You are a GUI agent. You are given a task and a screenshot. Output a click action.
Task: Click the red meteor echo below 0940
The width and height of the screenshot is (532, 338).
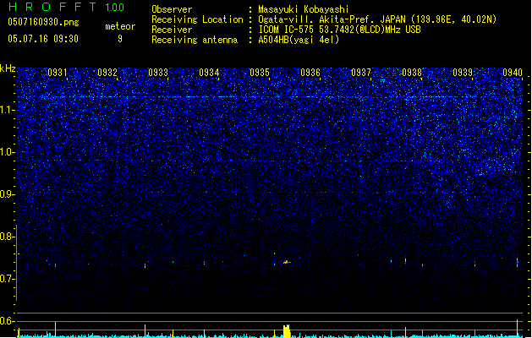tap(518, 262)
